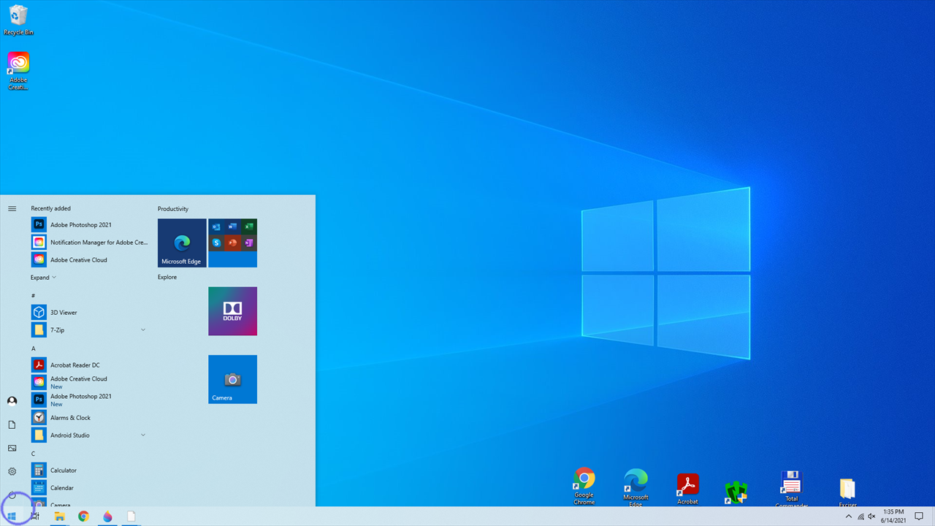Image resolution: width=935 pixels, height=526 pixels.
Task: Open the user account menu
Action: coord(12,401)
